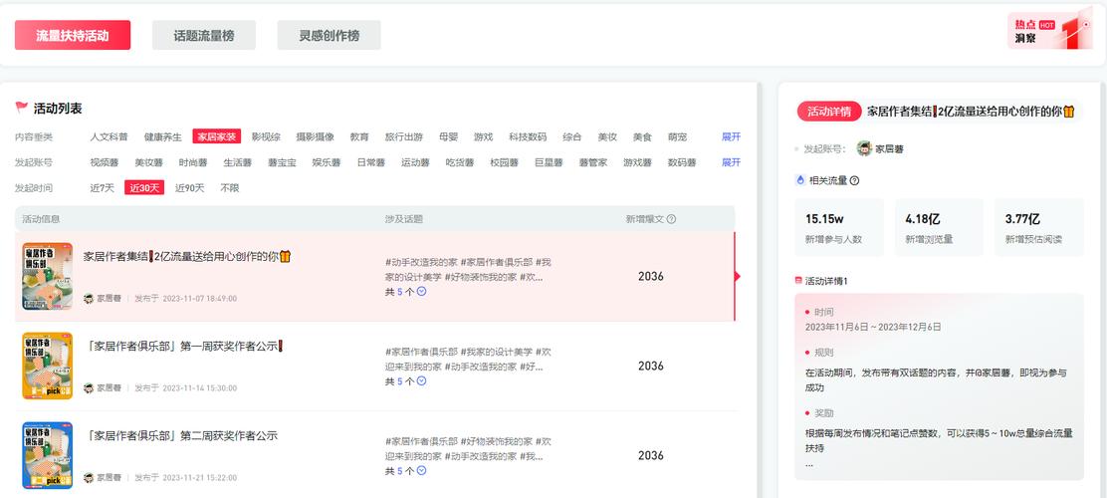
Task: Click the red arrow marker on the selected row
Action: click(738, 277)
